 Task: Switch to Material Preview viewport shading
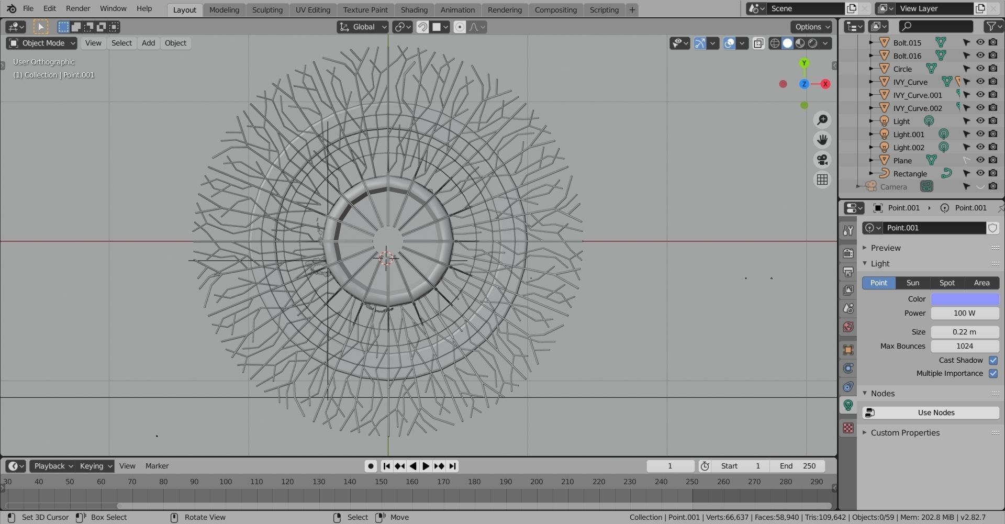800,43
